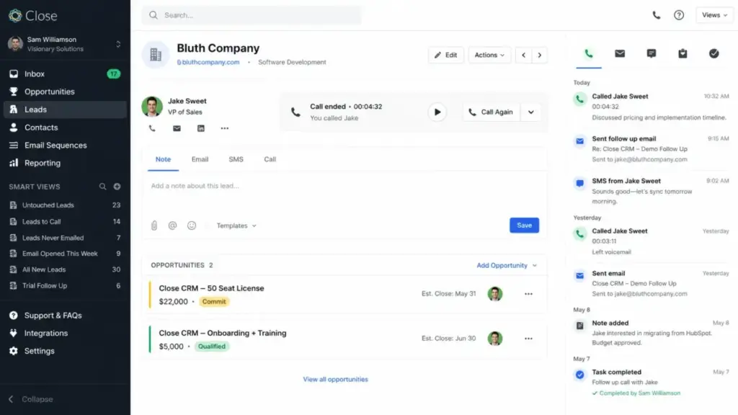Open Trial Follow Up smart view

tap(65, 285)
